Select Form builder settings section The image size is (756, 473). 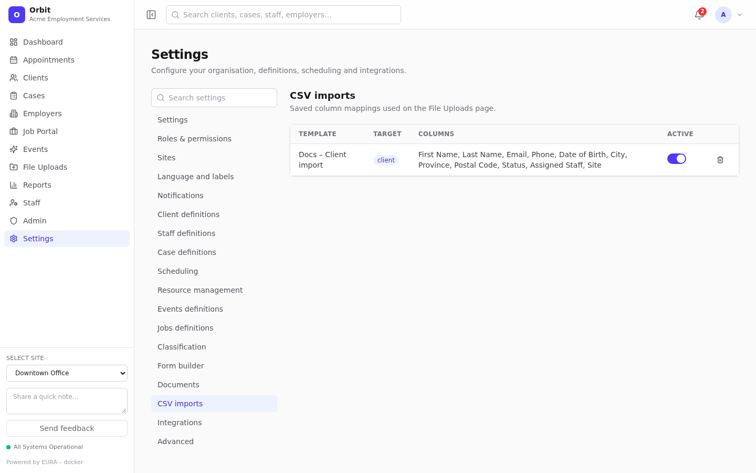(x=214, y=366)
